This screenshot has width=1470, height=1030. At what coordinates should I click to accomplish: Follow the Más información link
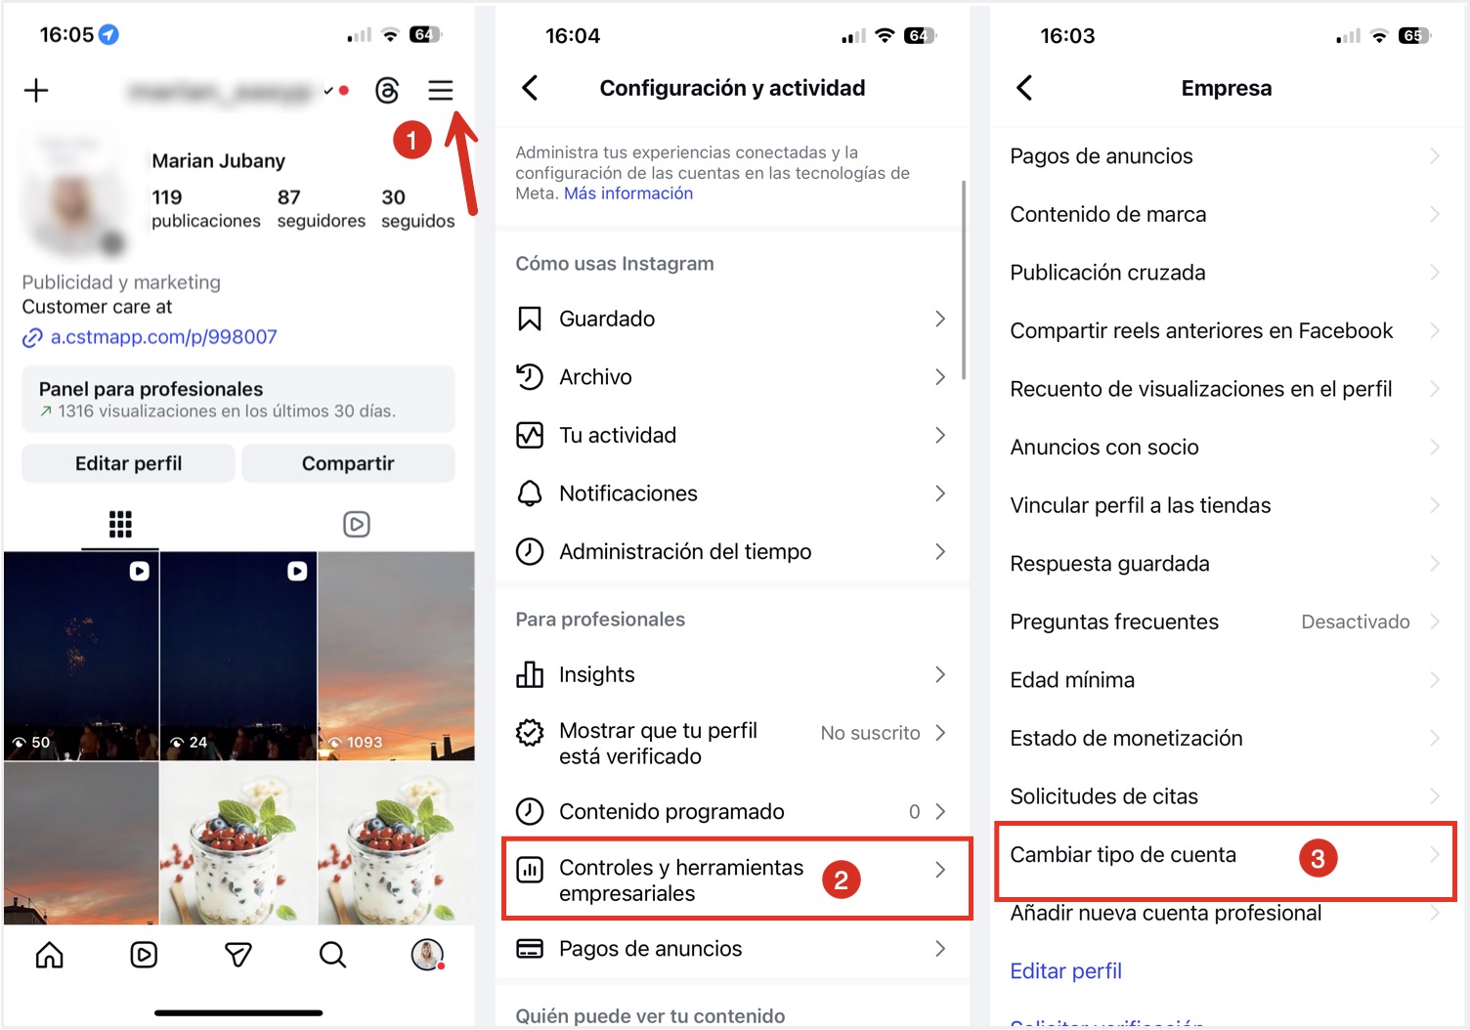pos(628,193)
